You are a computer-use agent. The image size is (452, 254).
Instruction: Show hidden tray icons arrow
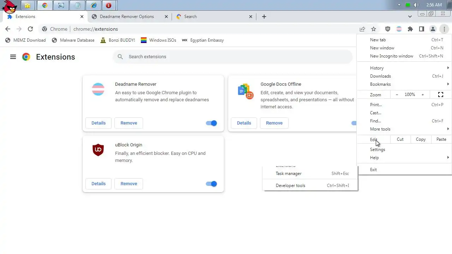399,5
